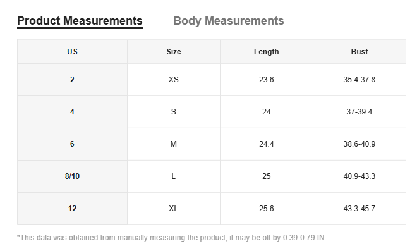The height and width of the screenshot is (251, 417).
Task: Select the M size cell
Action: click(x=174, y=144)
